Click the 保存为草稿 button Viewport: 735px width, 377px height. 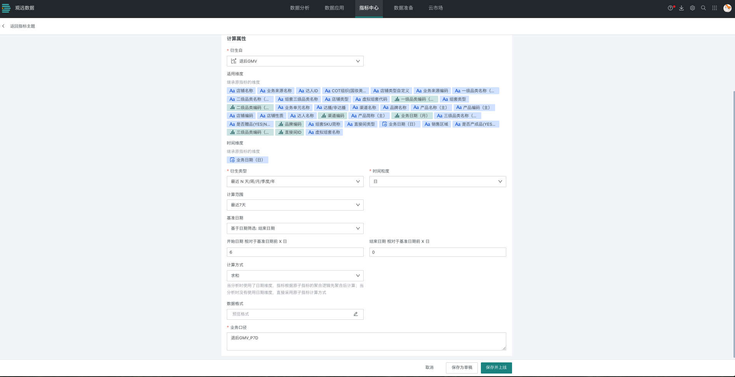tap(462, 368)
